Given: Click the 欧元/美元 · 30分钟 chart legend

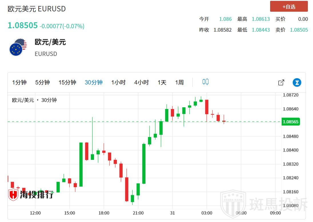Looking at the screenshot, I should (x=34, y=100).
